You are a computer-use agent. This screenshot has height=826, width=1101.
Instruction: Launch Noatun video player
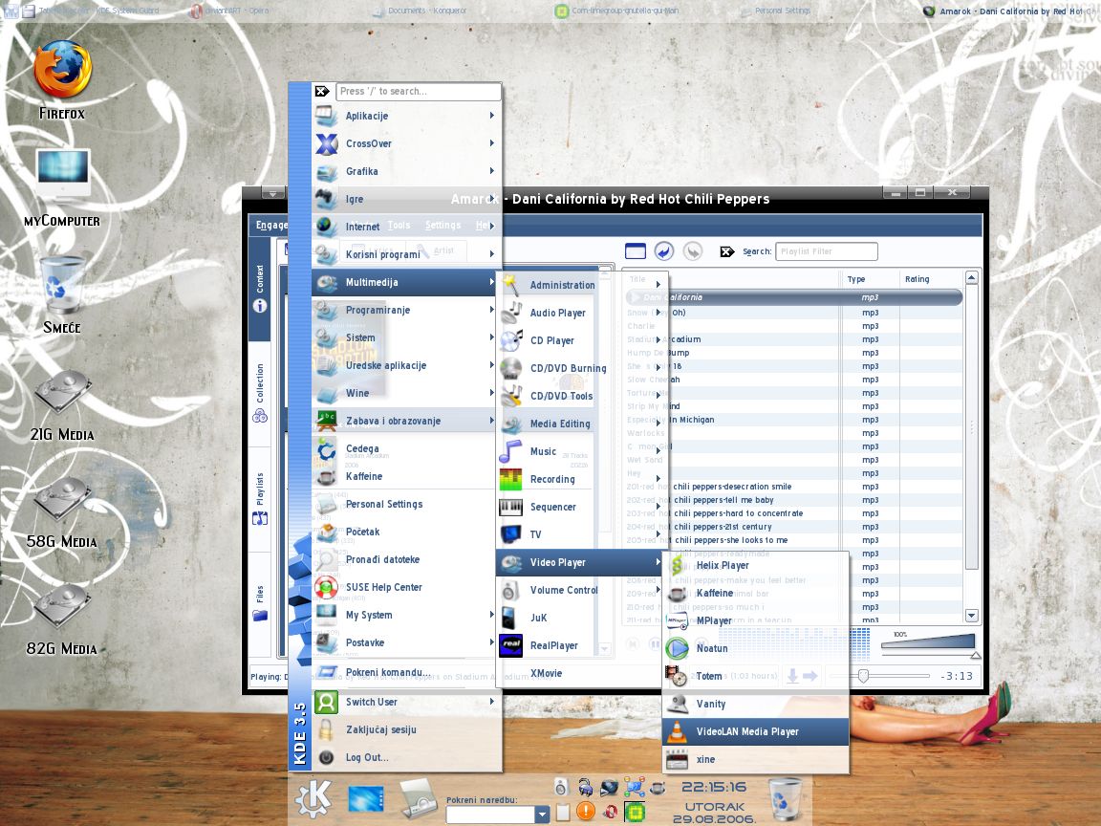(x=756, y=648)
